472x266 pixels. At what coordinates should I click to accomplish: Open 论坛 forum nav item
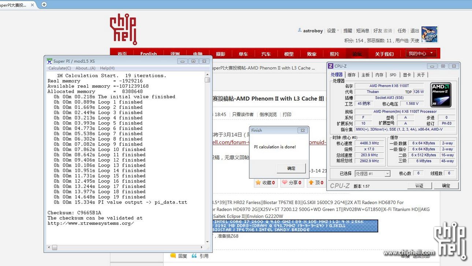click(357, 54)
